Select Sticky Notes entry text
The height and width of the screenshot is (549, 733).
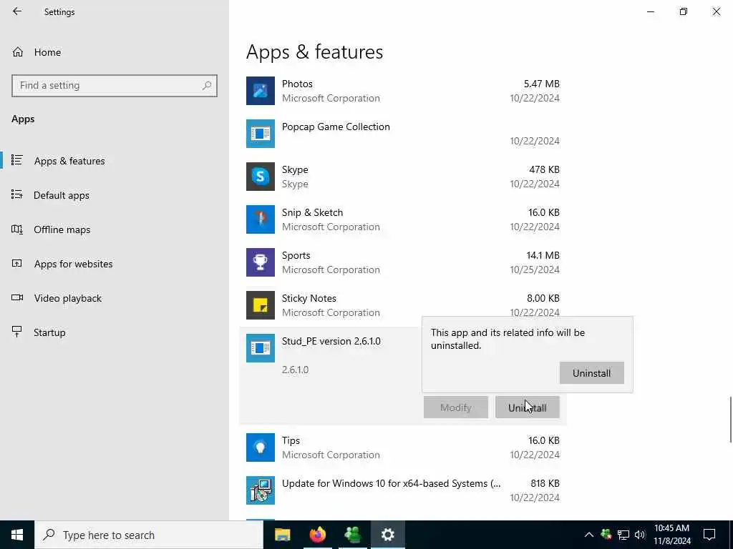coord(309,298)
